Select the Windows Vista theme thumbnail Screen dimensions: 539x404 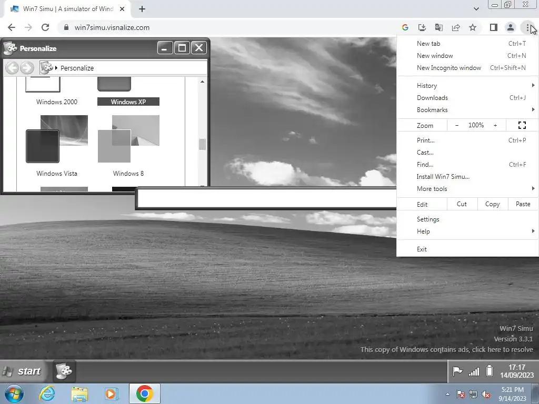57,139
